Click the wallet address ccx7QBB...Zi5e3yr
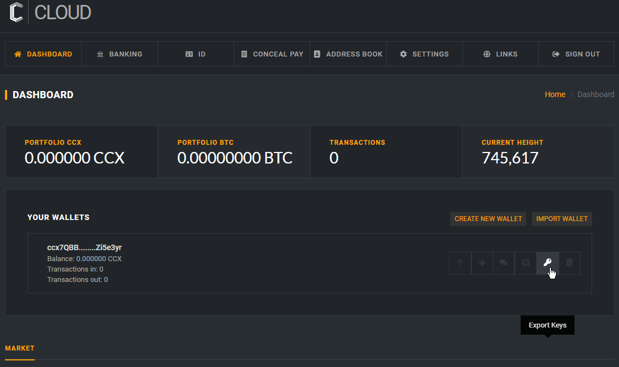 click(85, 248)
